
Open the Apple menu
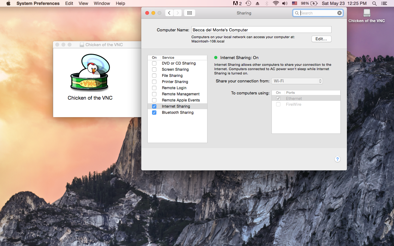coord(8,3)
